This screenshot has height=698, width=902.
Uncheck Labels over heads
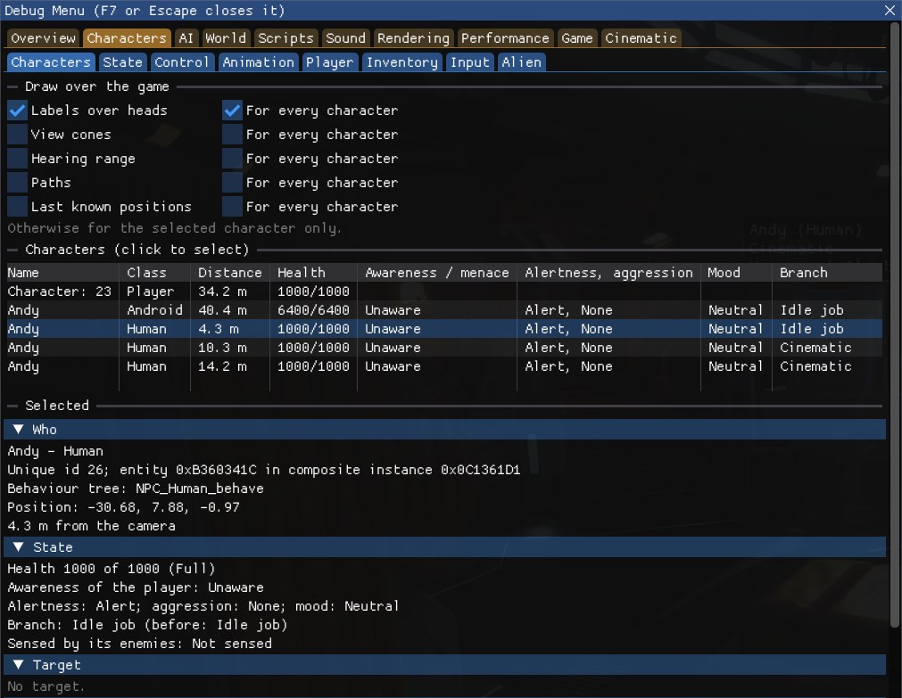[17, 111]
